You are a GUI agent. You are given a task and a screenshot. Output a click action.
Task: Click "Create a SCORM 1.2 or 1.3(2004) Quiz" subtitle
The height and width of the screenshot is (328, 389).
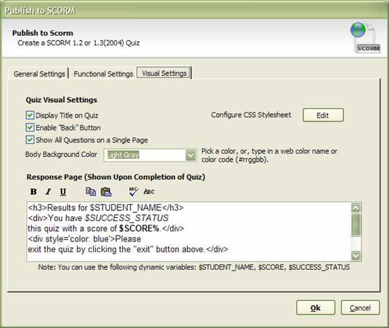click(78, 43)
